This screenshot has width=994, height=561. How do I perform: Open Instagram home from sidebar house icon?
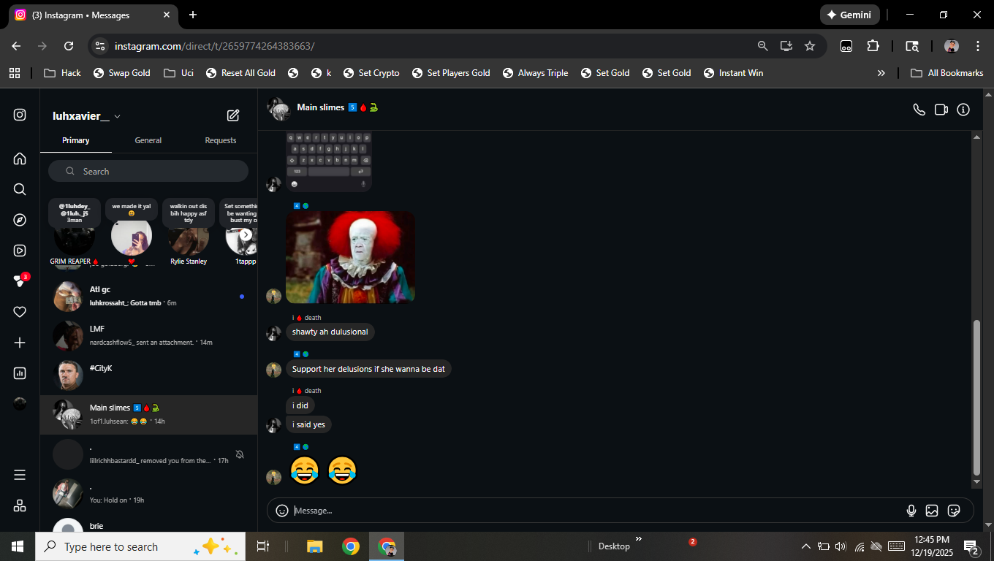pyautogui.click(x=20, y=159)
